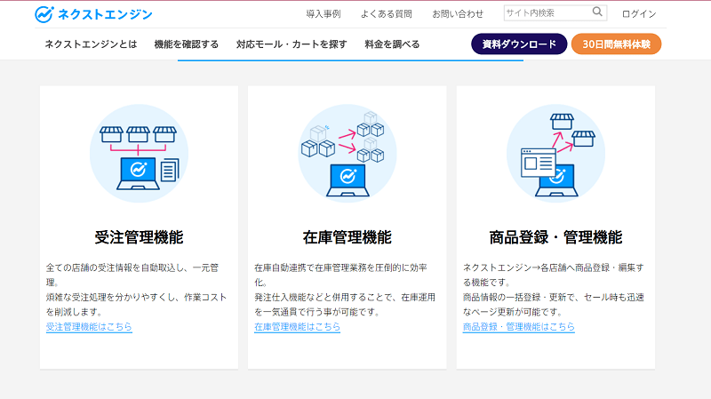
Task: Click the ネクストエンジン logo icon
Action: click(44, 14)
